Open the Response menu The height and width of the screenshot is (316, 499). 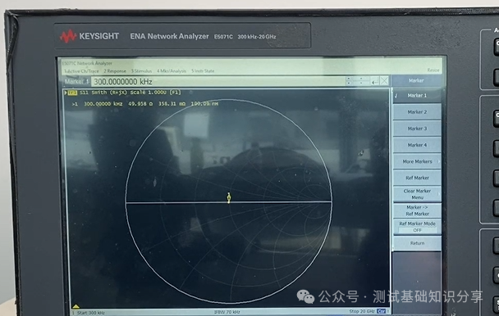click(x=115, y=71)
